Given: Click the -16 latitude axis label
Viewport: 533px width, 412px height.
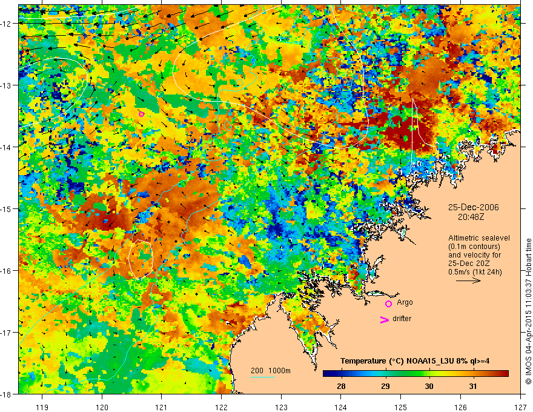Looking at the screenshot, I should tap(7, 271).
